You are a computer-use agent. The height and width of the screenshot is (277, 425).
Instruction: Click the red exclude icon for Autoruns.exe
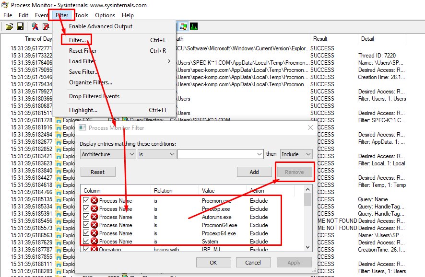point(94,217)
